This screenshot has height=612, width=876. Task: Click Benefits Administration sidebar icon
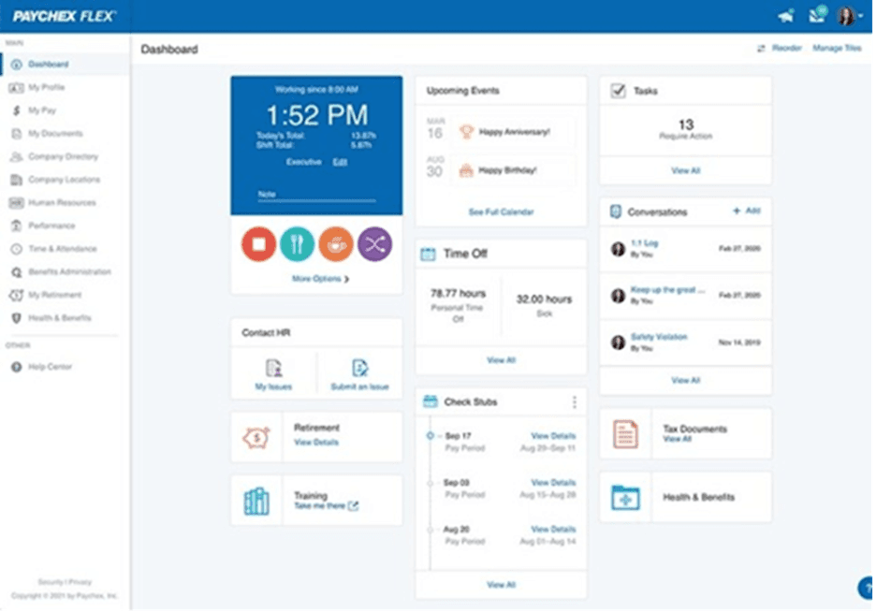(x=16, y=272)
